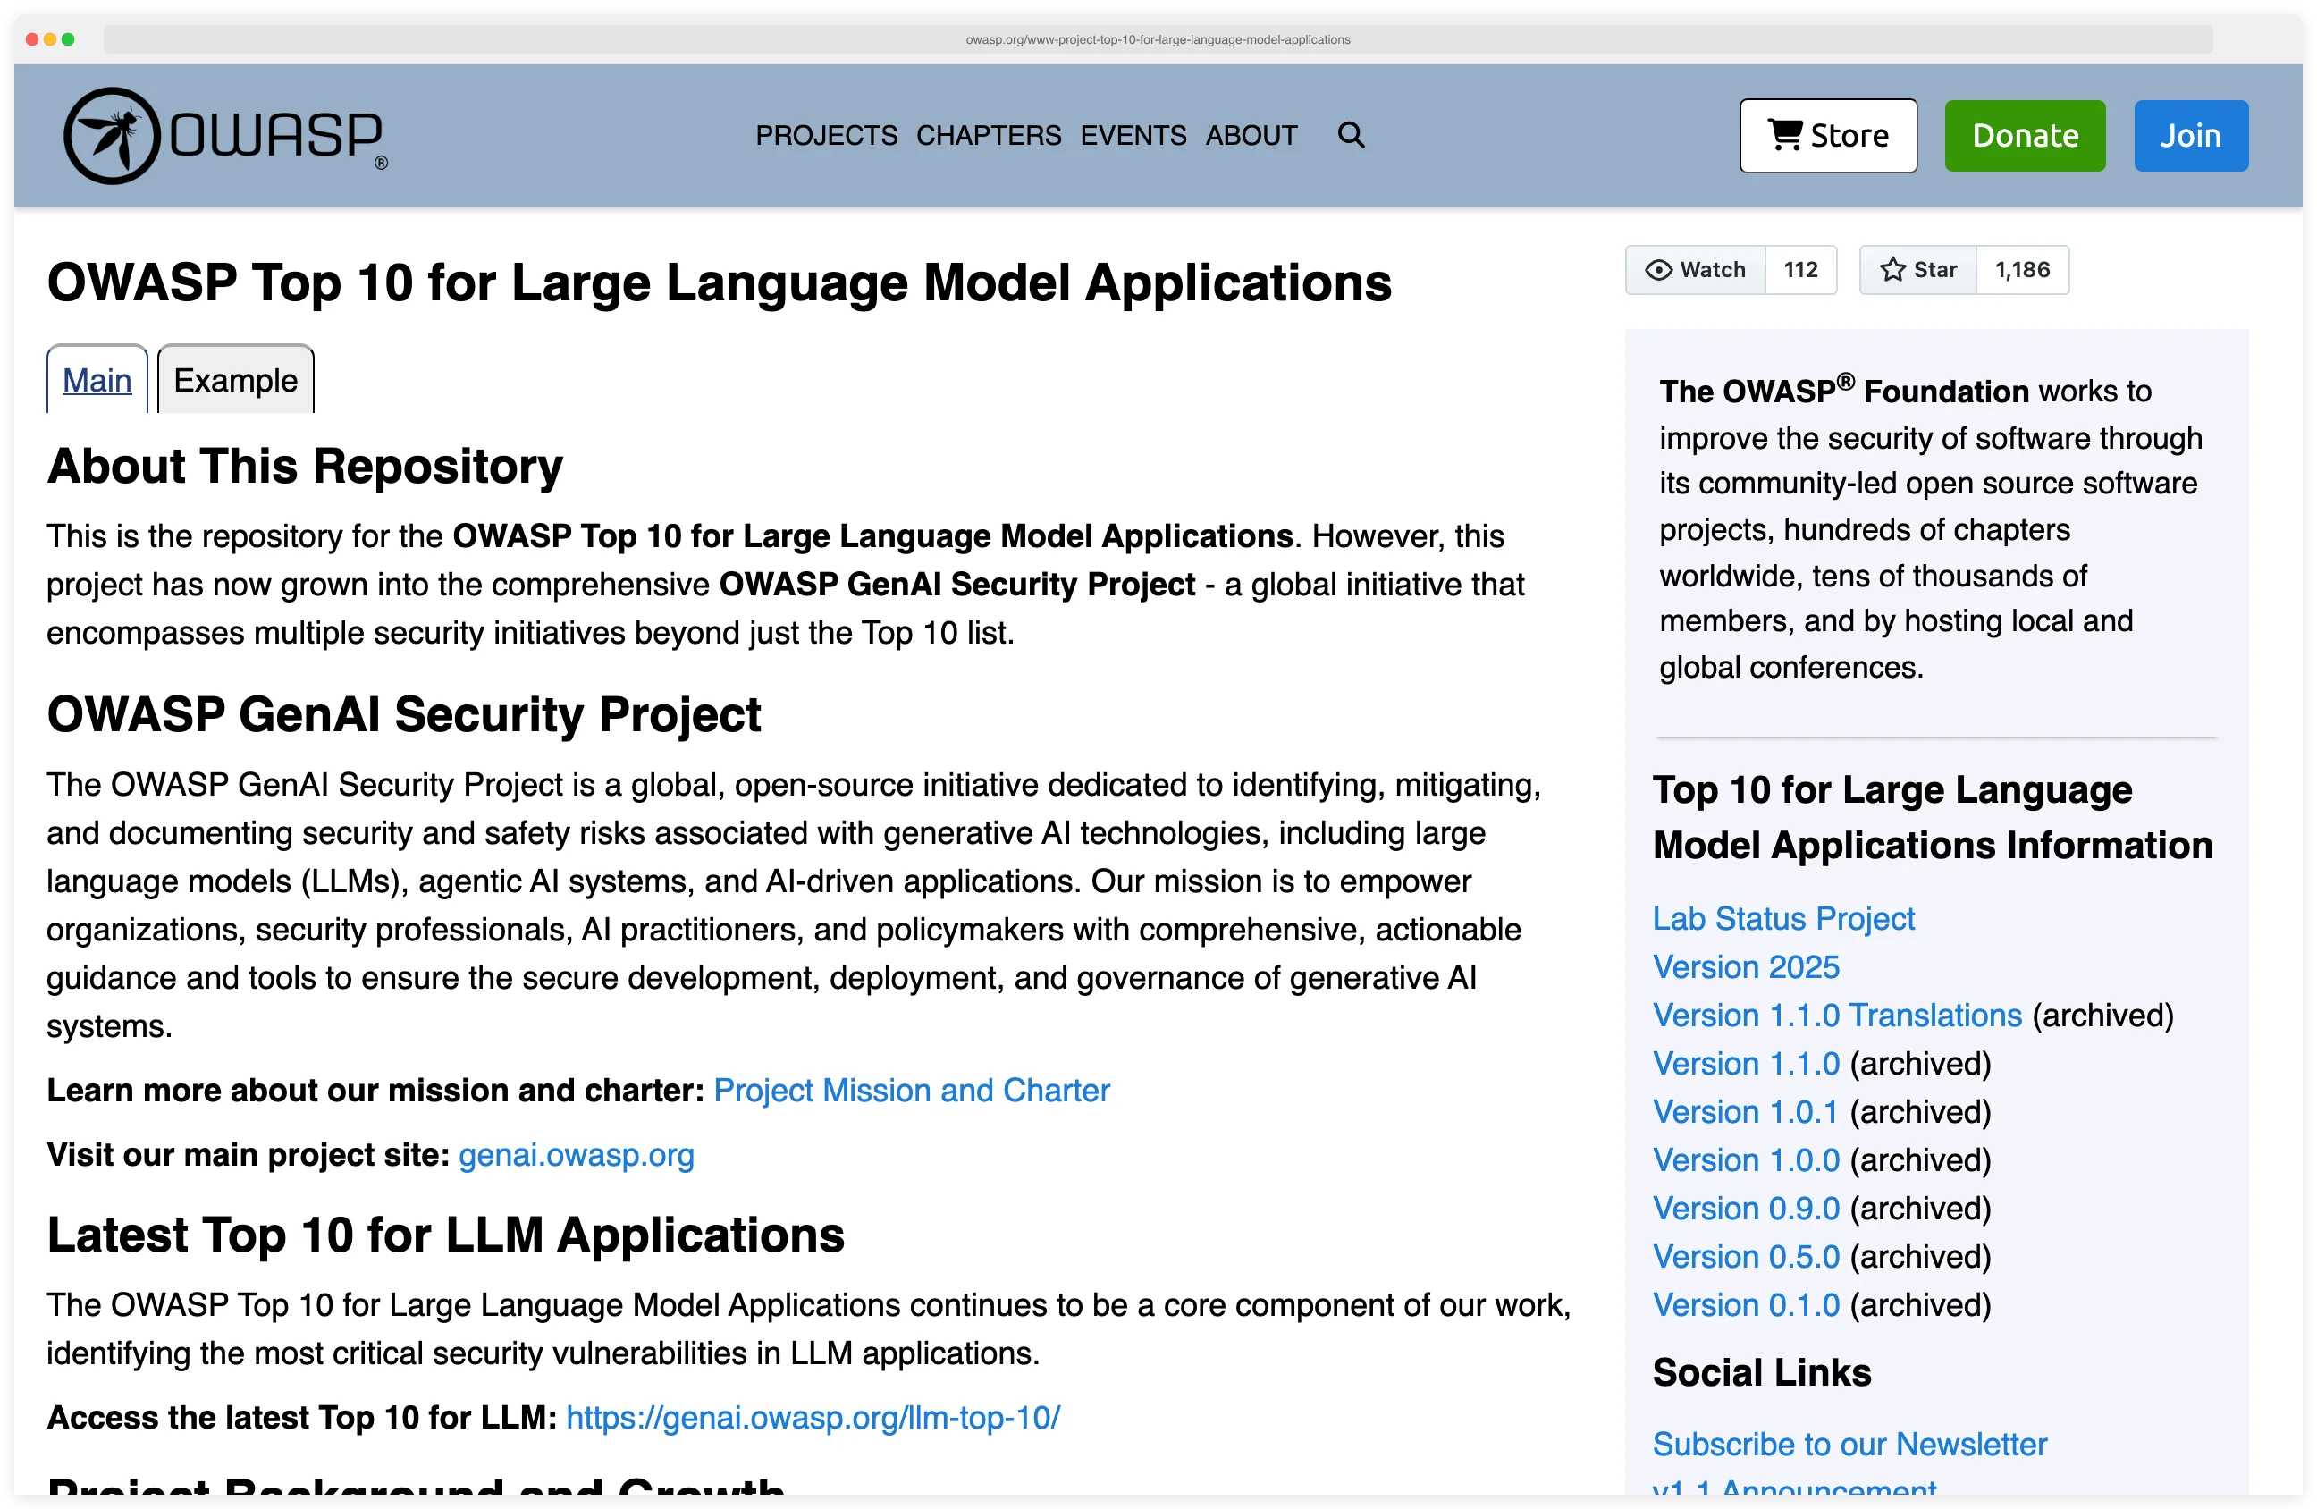Click Subscribe to our Newsletter
The width and height of the screenshot is (2317, 1509).
(1849, 1445)
